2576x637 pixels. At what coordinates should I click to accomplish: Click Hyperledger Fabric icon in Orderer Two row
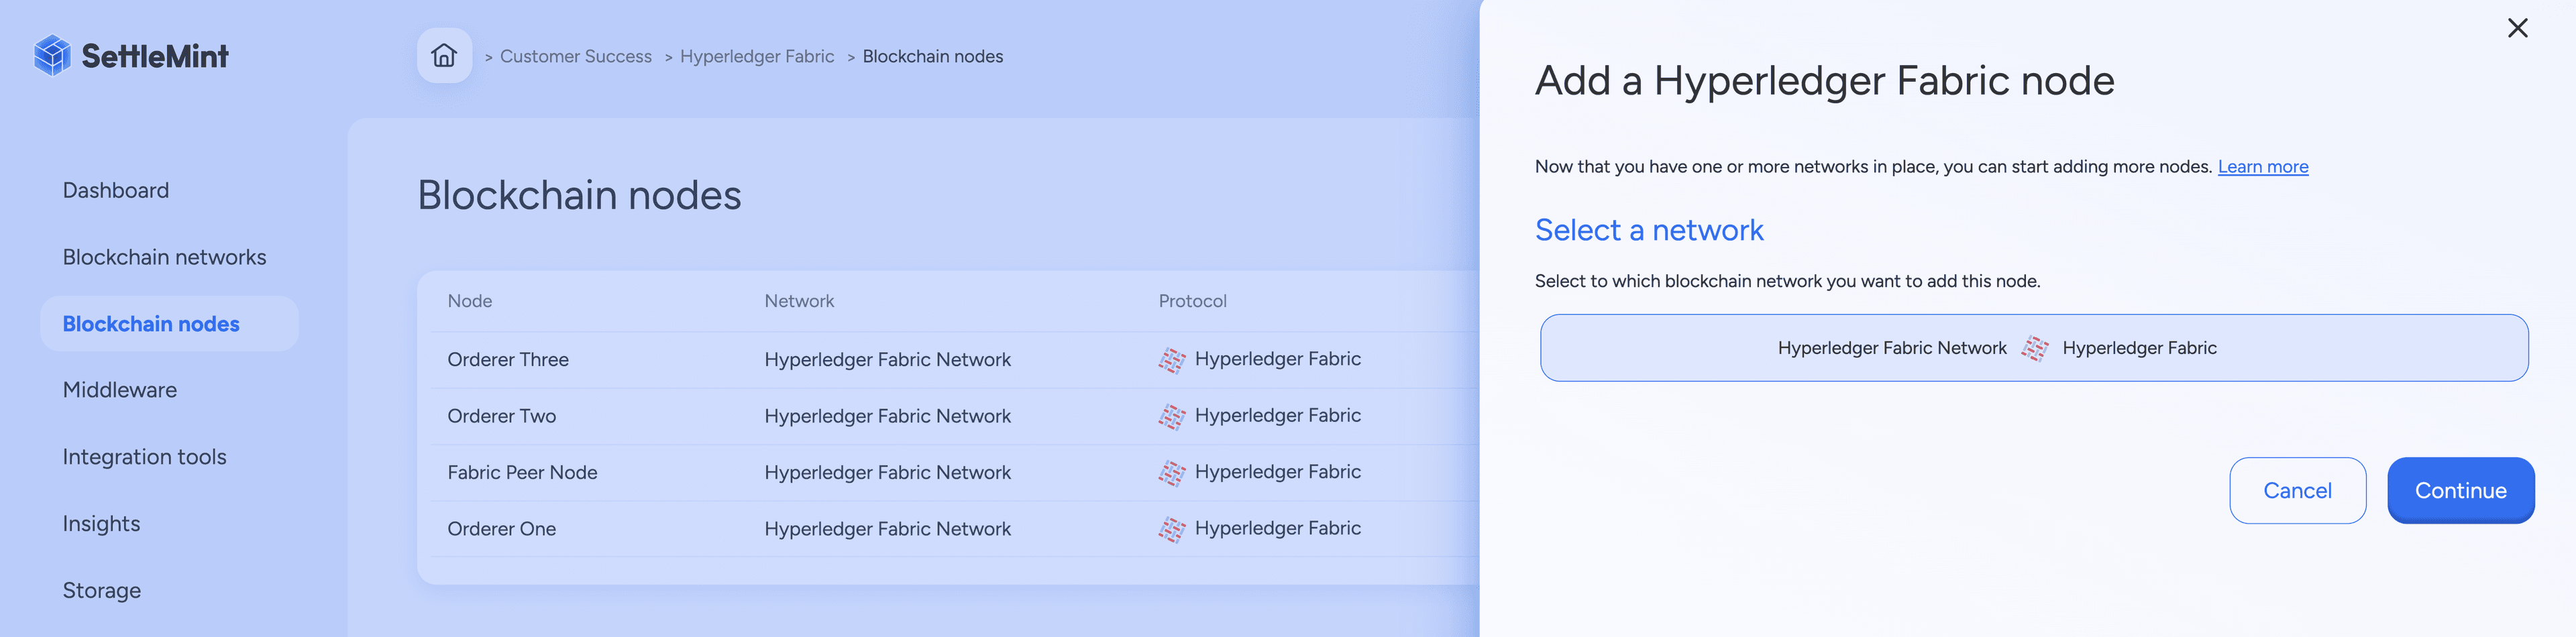coord(1171,416)
